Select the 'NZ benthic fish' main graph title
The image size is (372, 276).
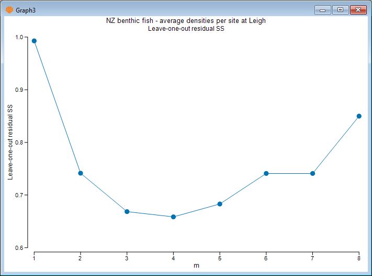tap(186, 21)
